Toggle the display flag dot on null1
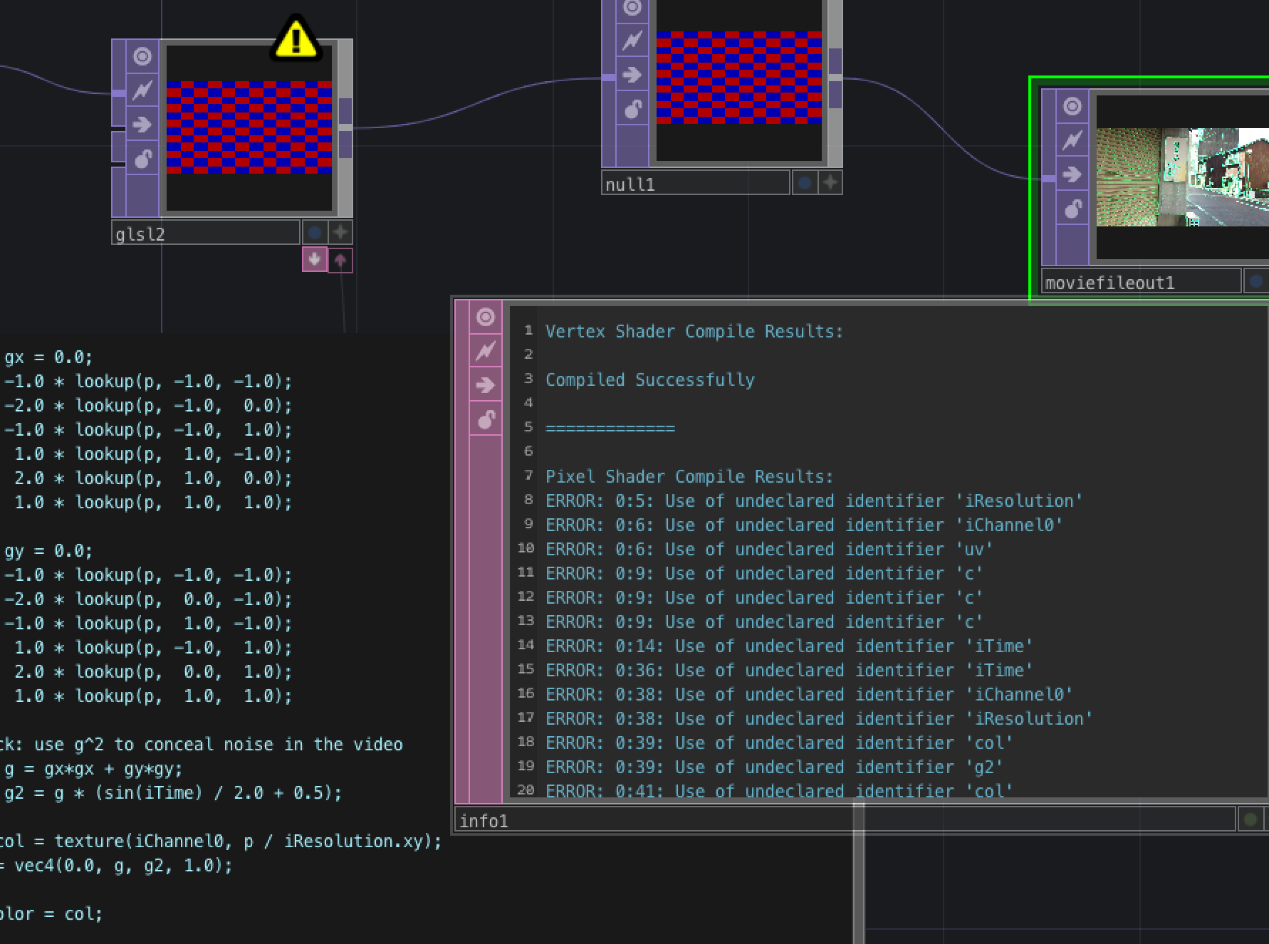 (804, 183)
